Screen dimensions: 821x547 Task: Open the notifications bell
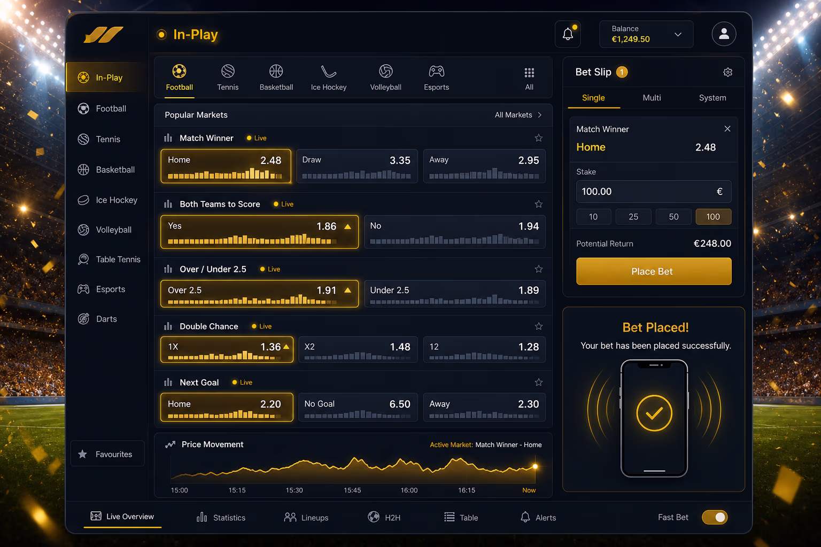tap(568, 34)
